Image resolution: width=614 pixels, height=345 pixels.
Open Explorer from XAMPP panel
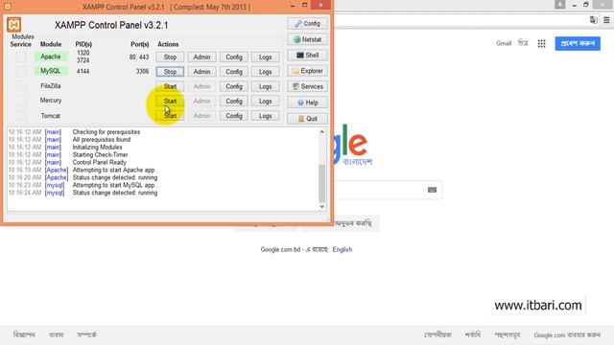coord(307,71)
